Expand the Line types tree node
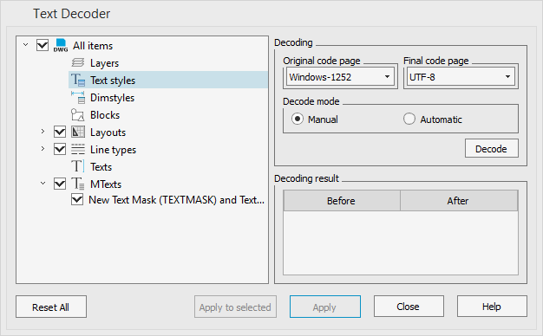This screenshot has height=336, width=543. pyautogui.click(x=43, y=149)
